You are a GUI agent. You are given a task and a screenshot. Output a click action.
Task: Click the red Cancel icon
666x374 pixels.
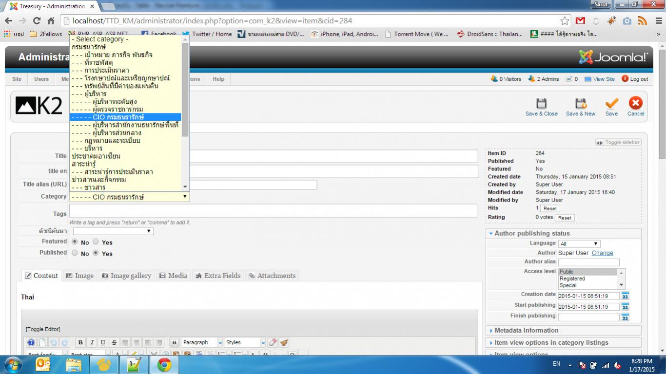click(x=636, y=103)
